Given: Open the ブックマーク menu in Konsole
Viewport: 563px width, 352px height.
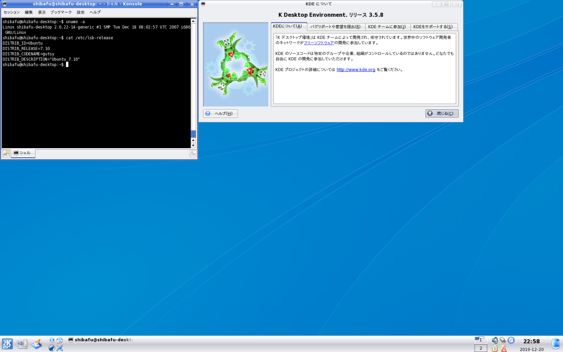Looking at the screenshot, I should click(61, 12).
